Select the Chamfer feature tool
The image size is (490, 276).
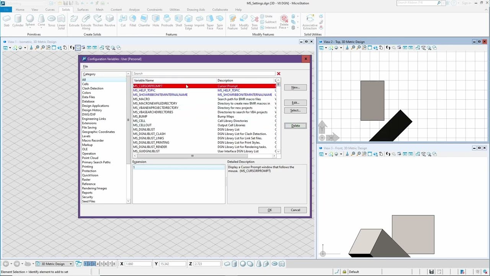click(x=144, y=21)
